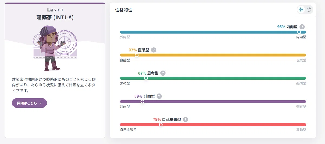325x144 pixels.
Task: Click the 感情型 label under green bar
Action: click(x=301, y=83)
